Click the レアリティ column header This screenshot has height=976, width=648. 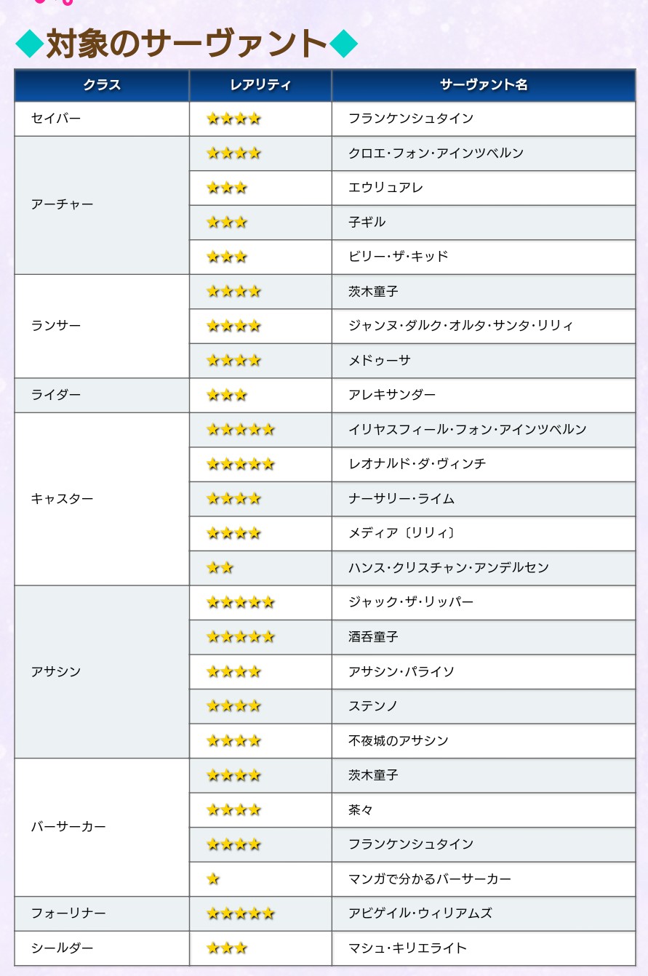click(x=260, y=85)
